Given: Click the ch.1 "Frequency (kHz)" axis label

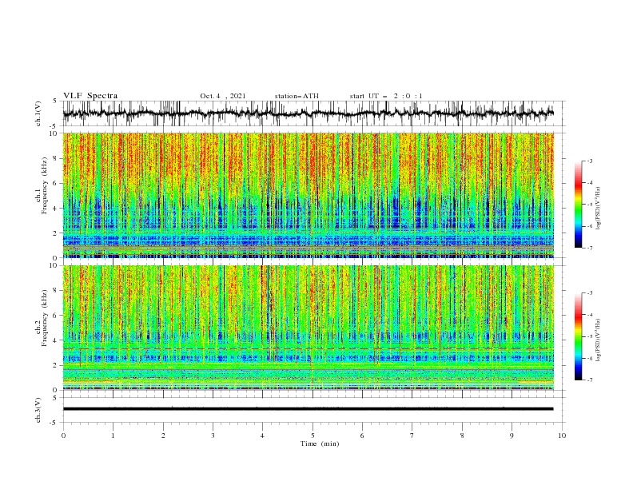Looking at the screenshot, I should pyautogui.click(x=45, y=186).
